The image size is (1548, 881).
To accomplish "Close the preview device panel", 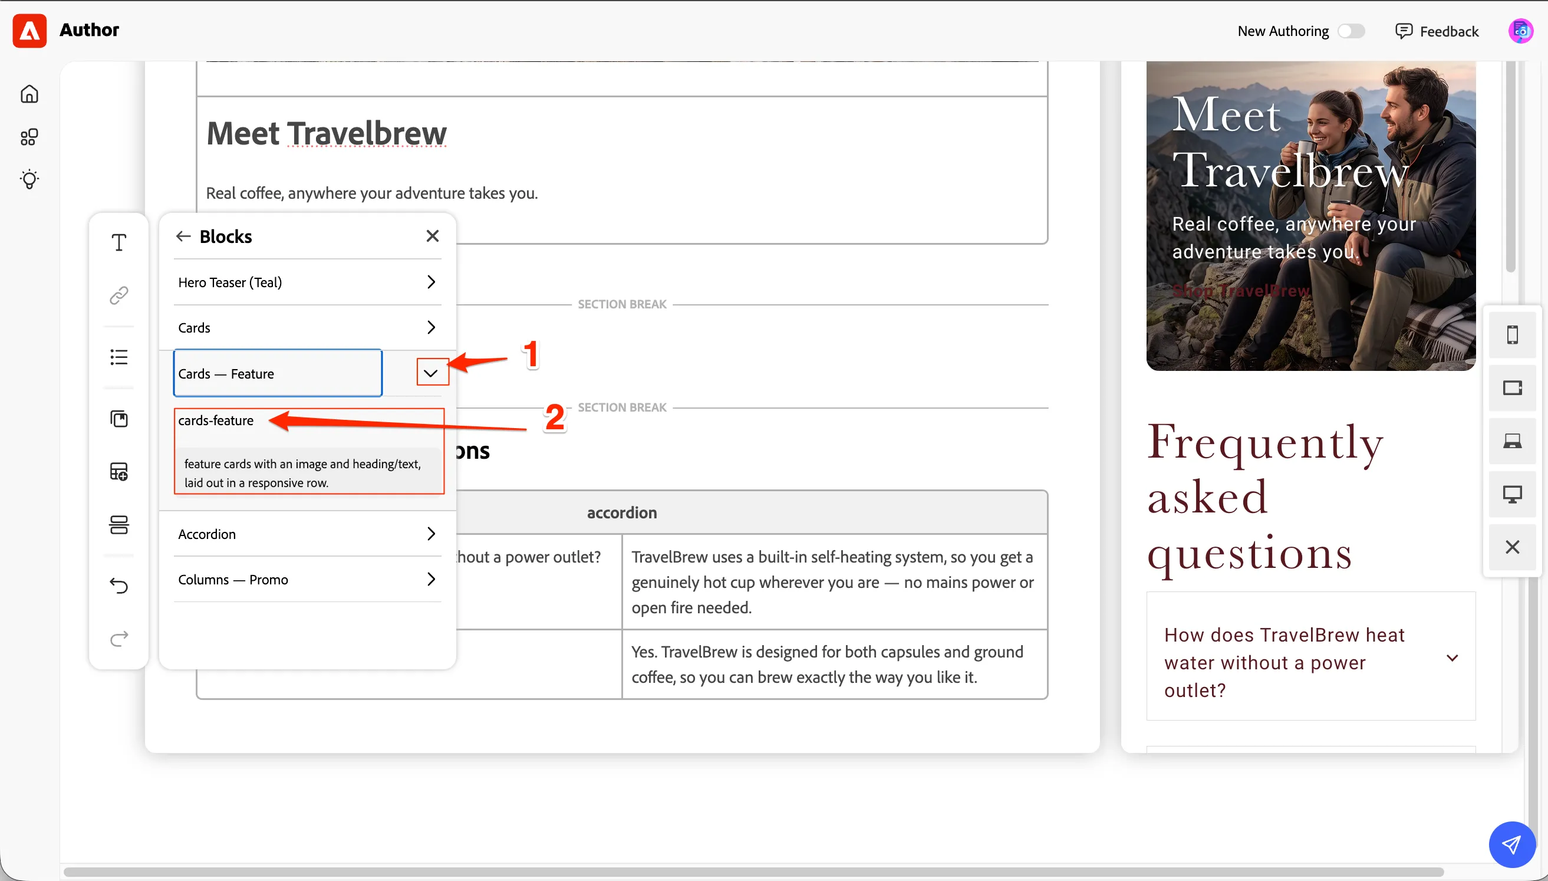I will 1512,547.
